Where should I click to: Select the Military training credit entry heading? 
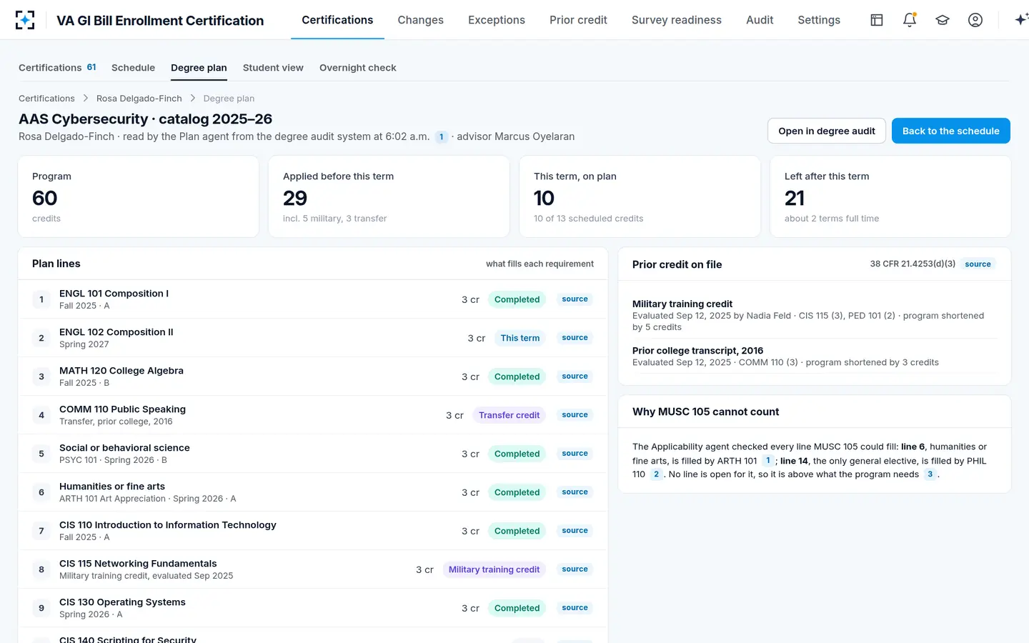point(682,304)
